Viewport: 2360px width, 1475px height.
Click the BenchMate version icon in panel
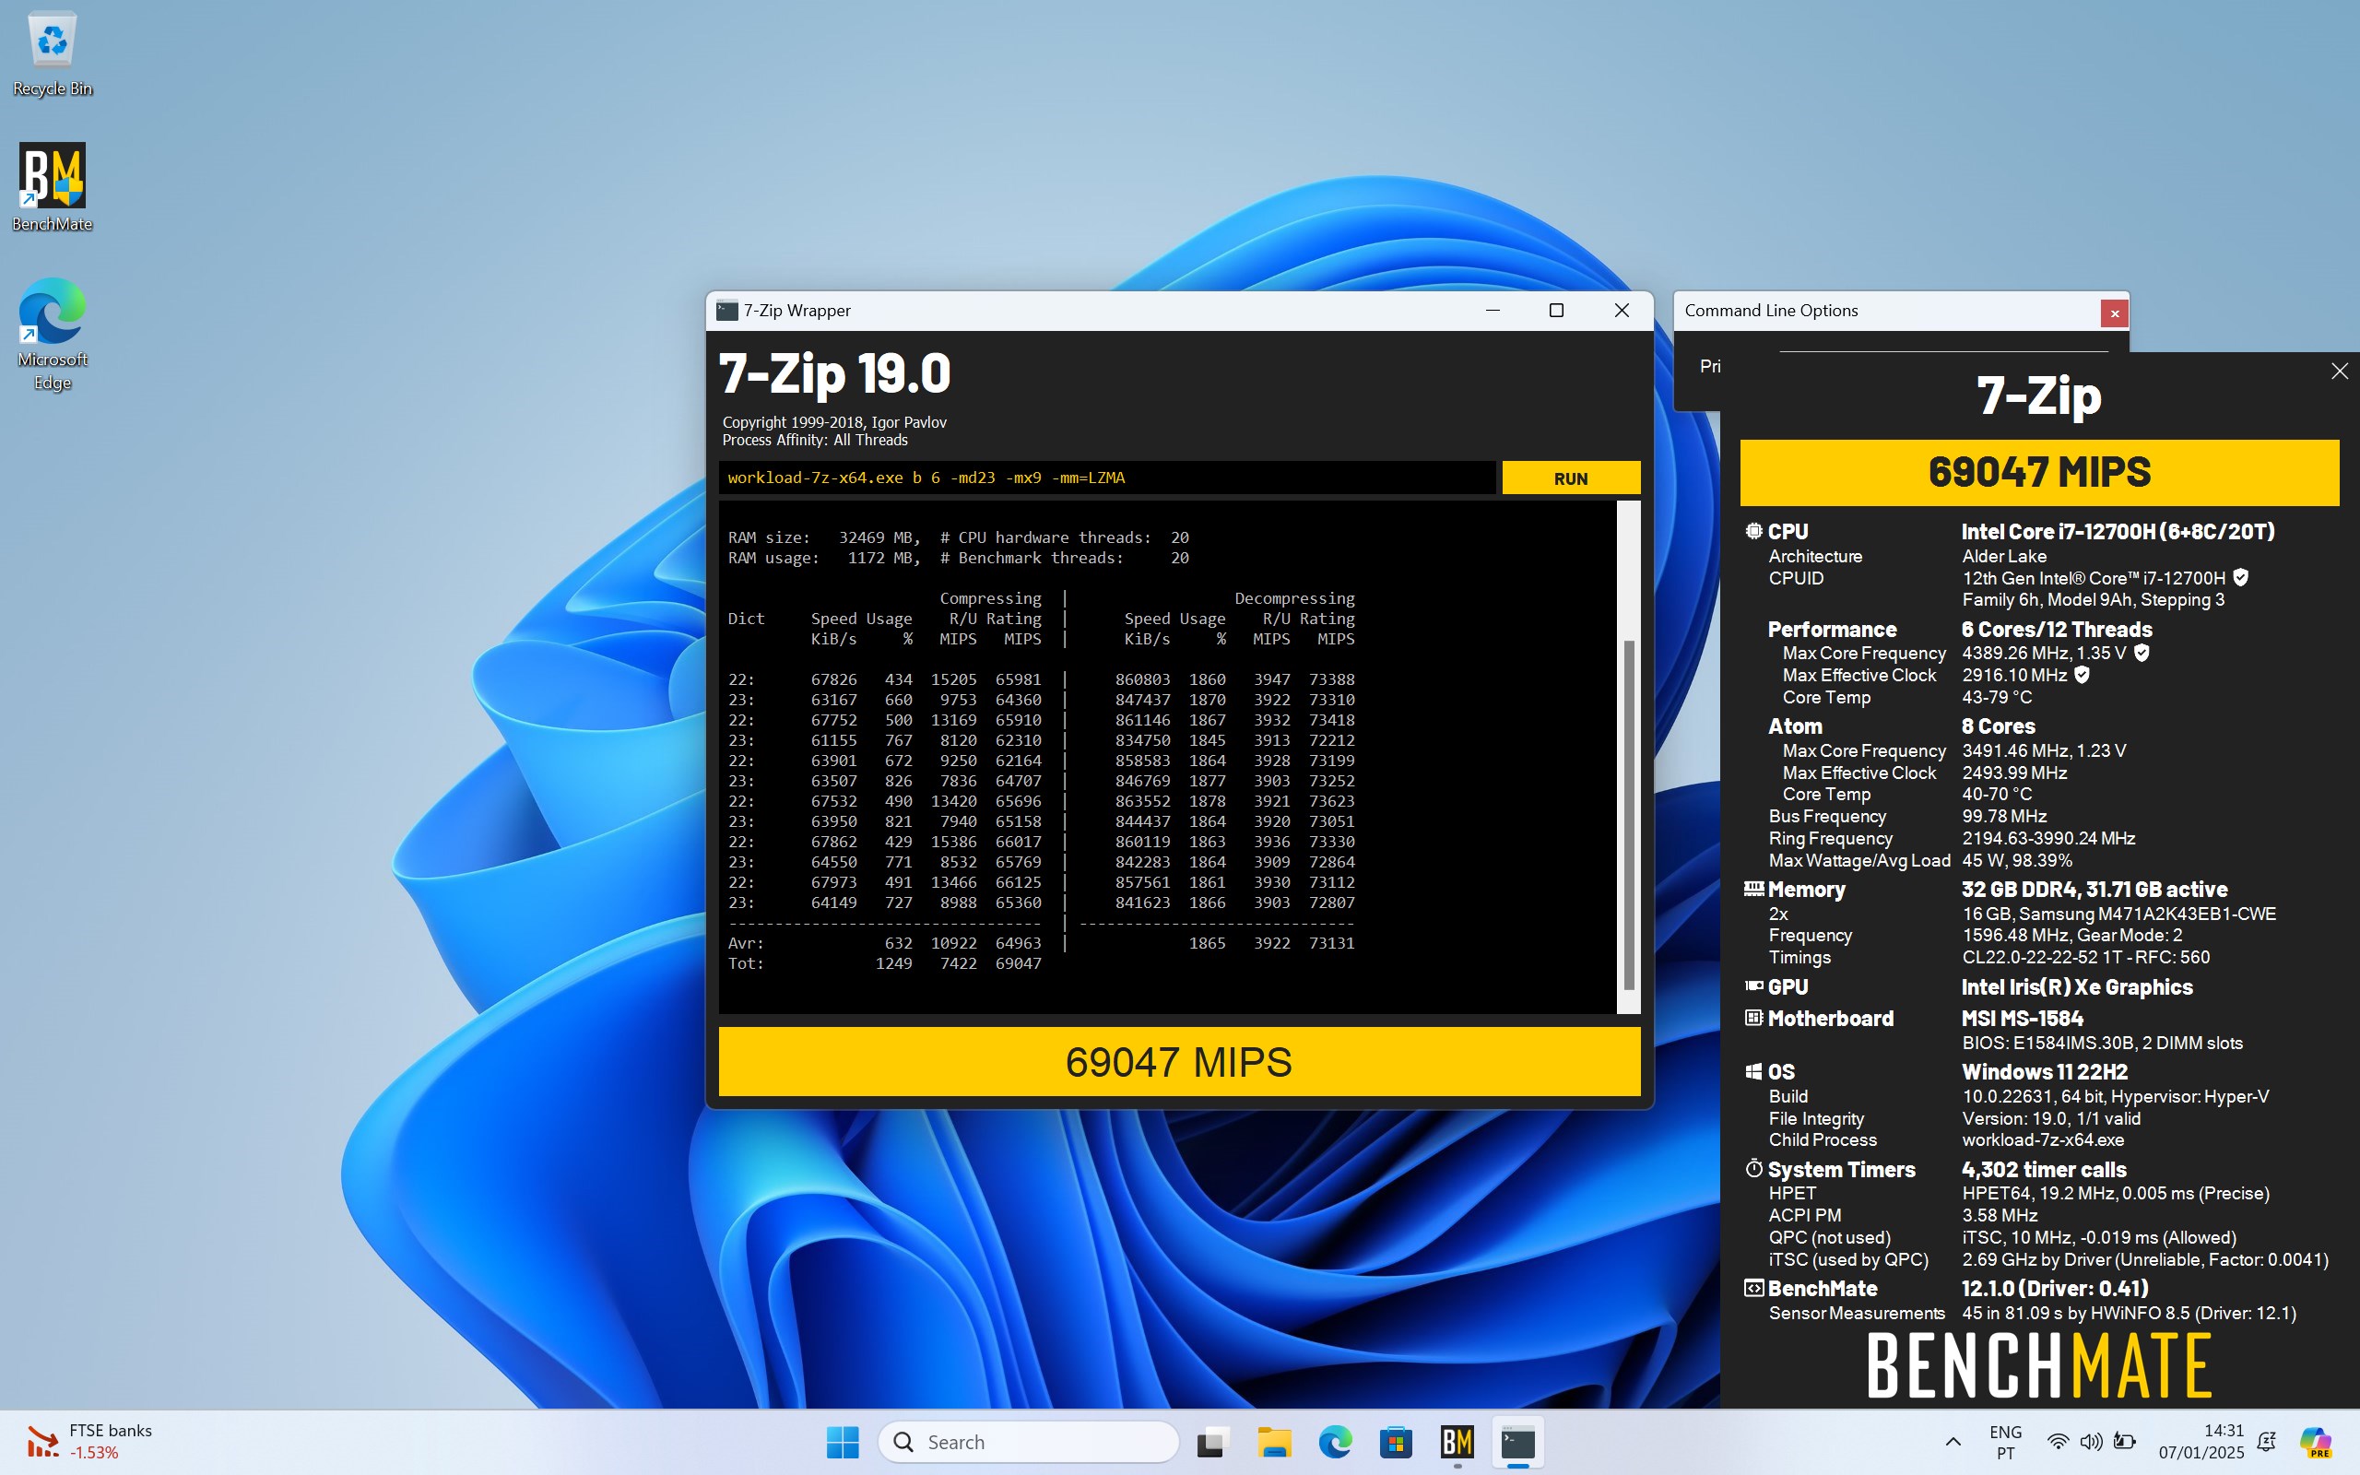pyautogui.click(x=1753, y=1288)
